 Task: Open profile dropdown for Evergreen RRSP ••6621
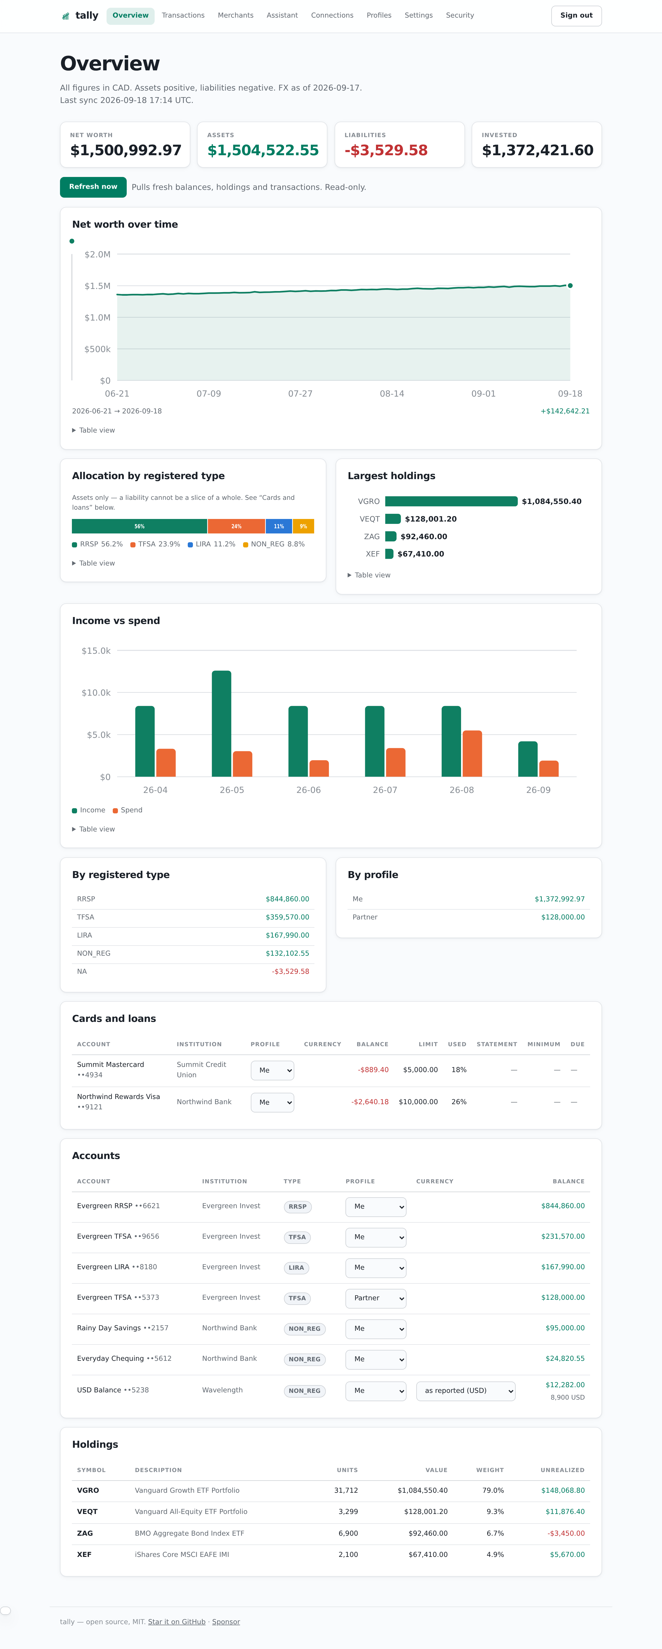376,1207
